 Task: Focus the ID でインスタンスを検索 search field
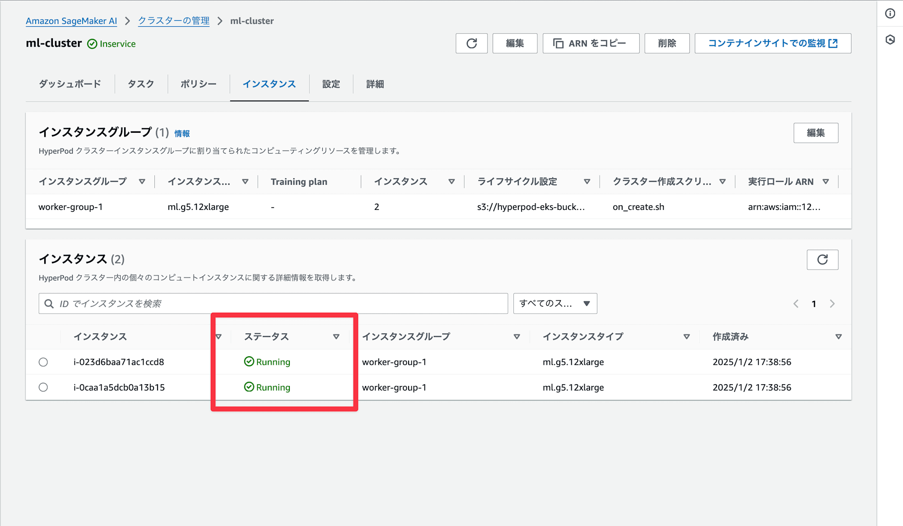[273, 303]
